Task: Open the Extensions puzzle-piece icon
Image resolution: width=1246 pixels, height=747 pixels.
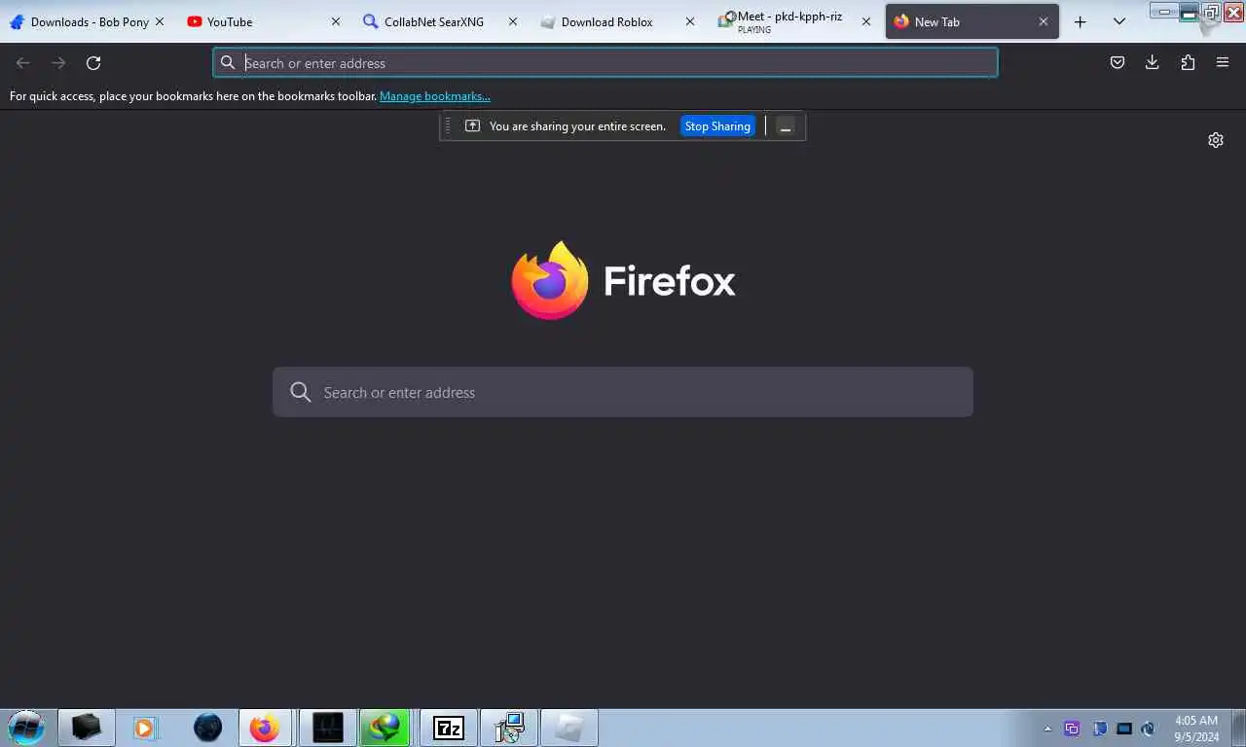Action: (x=1188, y=62)
